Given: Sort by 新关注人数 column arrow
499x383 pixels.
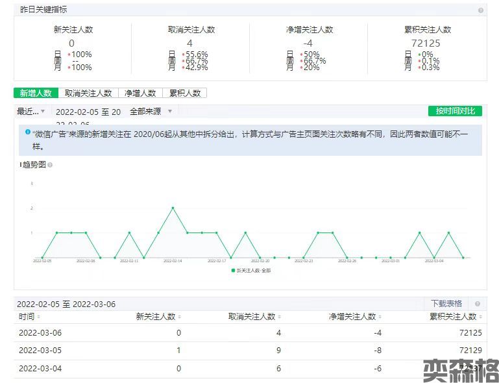Looking at the screenshot, I should click(180, 317).
